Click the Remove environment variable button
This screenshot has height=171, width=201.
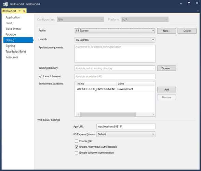pos(166,97)
